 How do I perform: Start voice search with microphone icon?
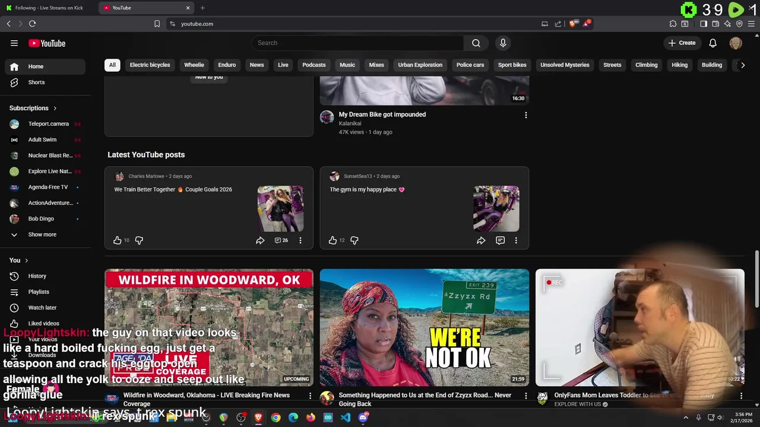click(x=503, y=43)
